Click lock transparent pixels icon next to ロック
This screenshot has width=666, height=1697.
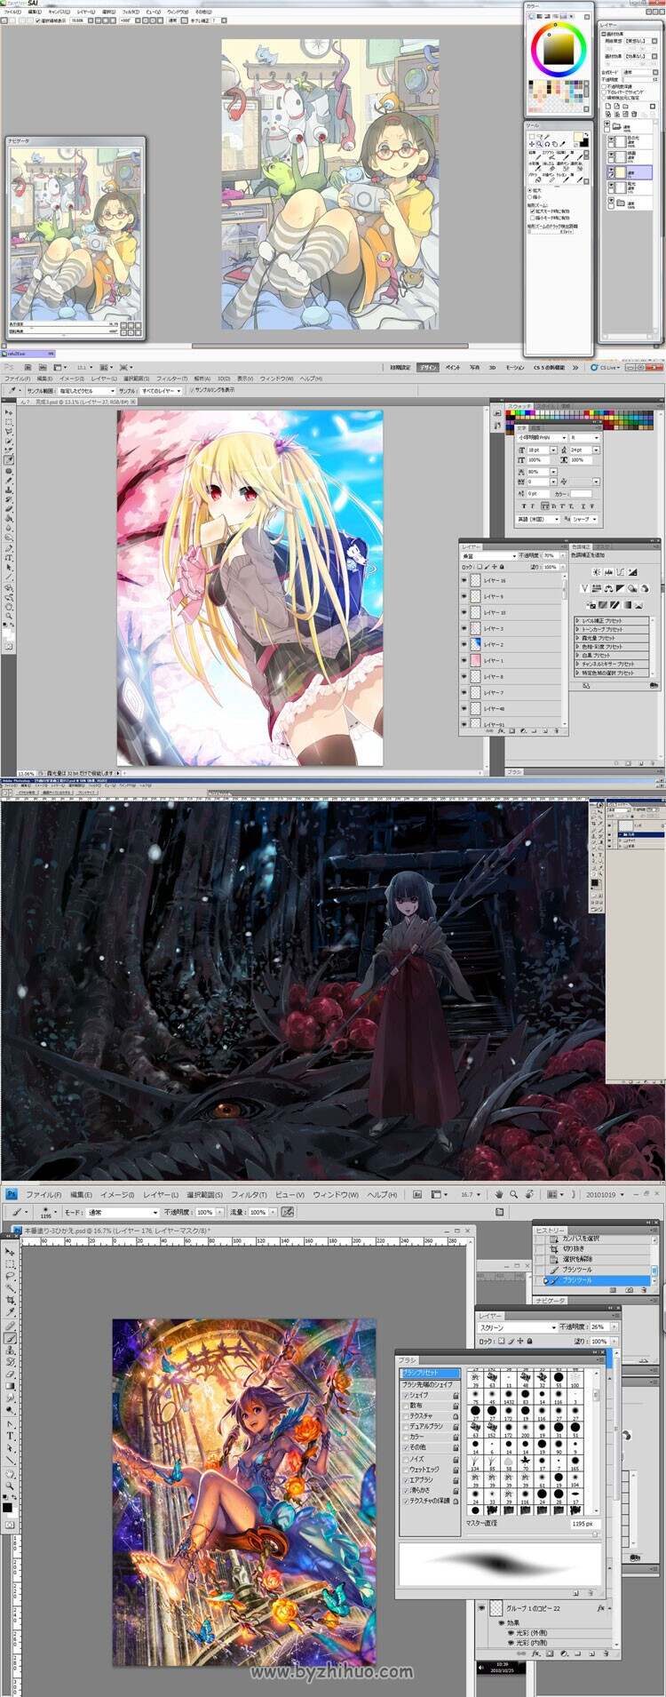point(501,1341)
